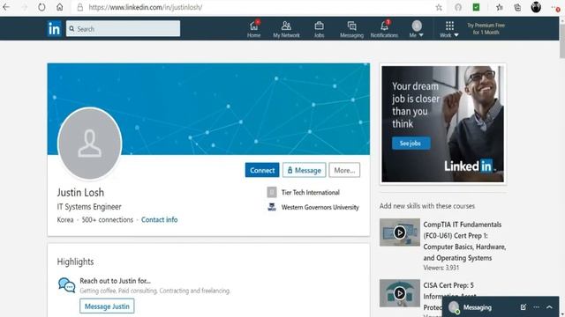Open Messaging from top navigation

click(351, 29)
